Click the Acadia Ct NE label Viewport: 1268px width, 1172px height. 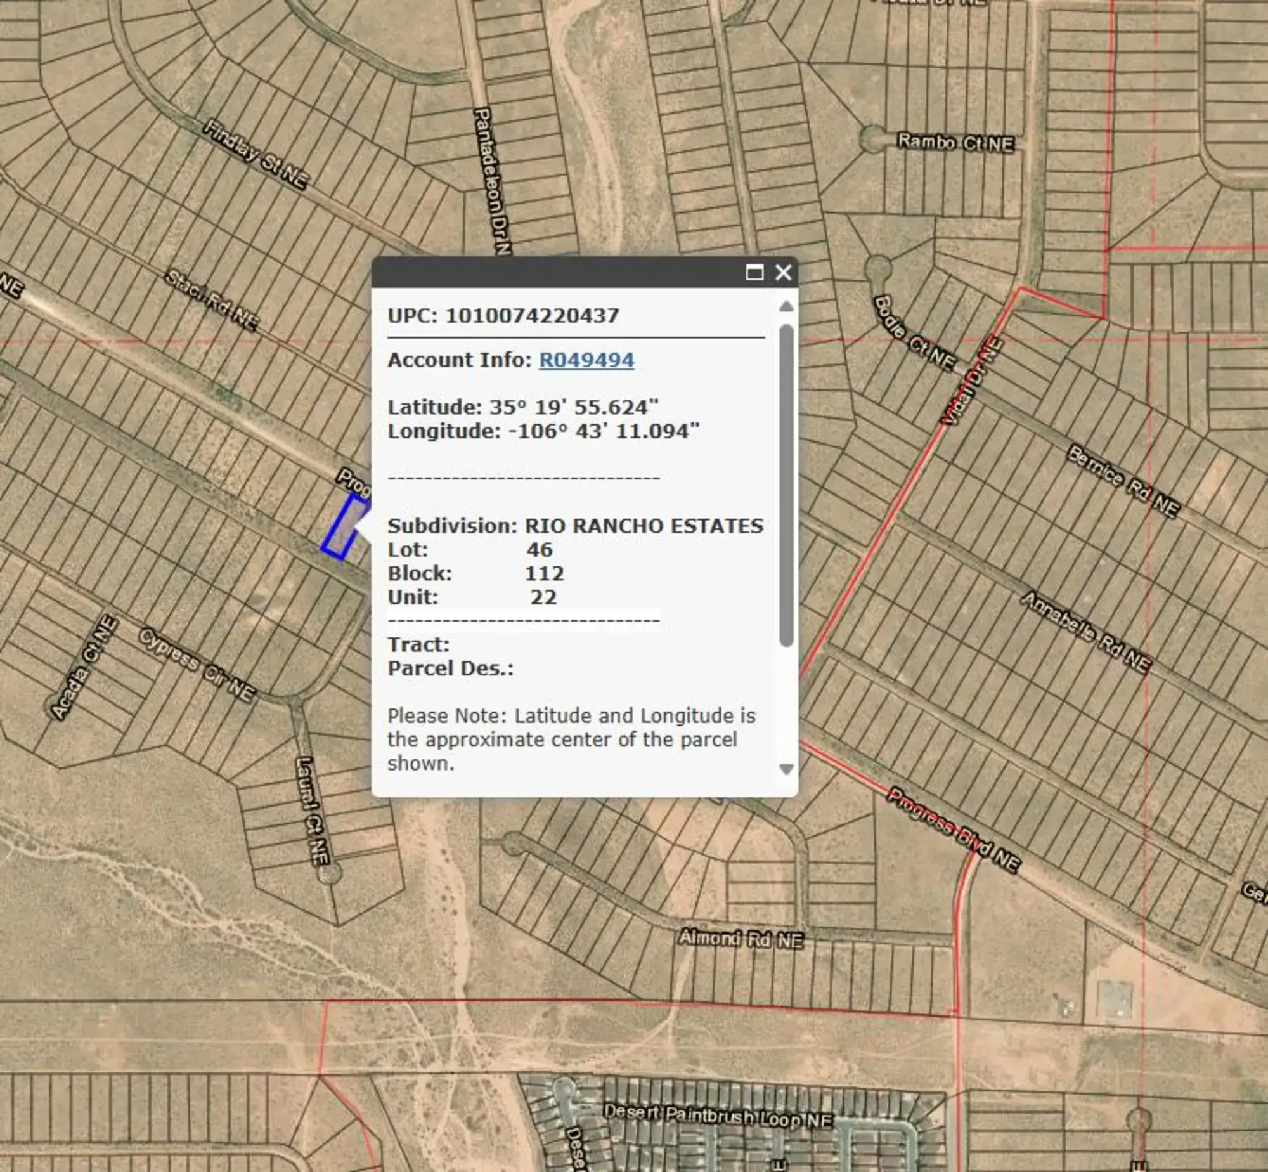pos(84,667)
